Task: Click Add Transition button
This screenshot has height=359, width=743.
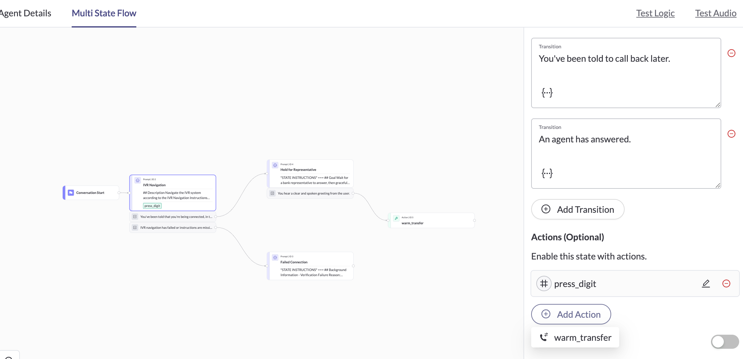Action: tap(578, 209)
